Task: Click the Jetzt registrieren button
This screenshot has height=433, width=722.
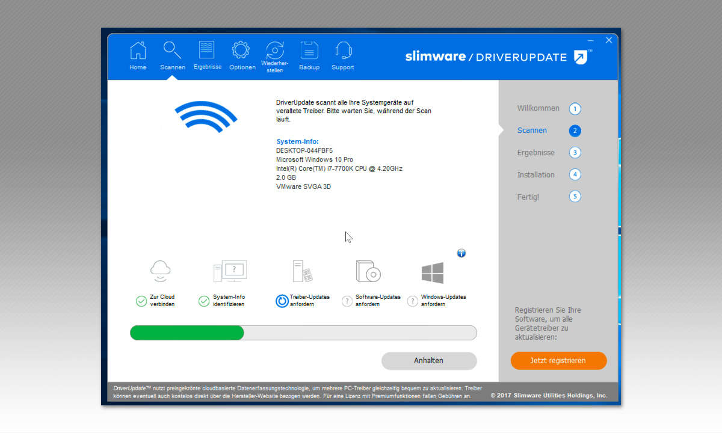Action: pos(558,361)
